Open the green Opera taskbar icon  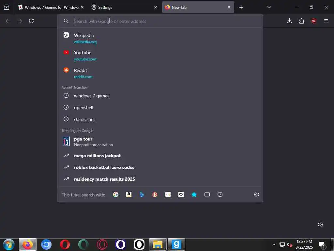[83, 244]
